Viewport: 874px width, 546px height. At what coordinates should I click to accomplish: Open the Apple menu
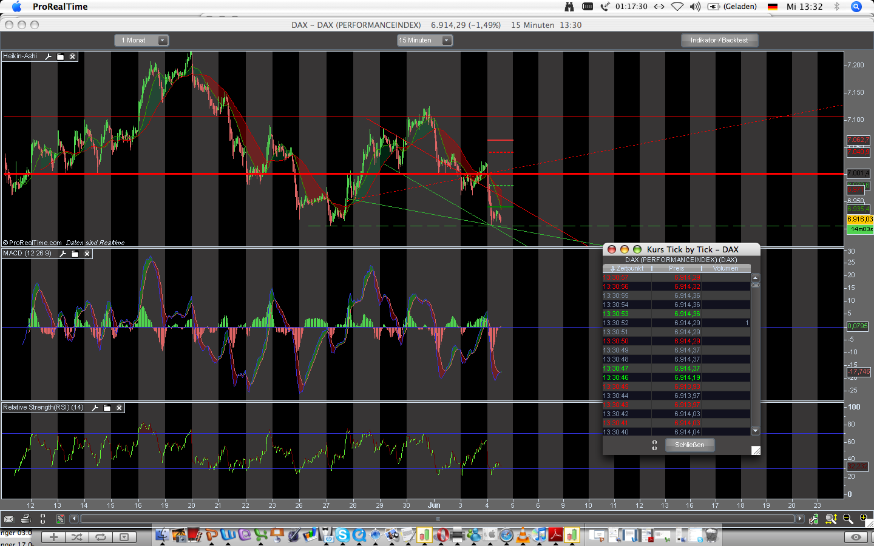pyautogui.click(x=16, y=7)
